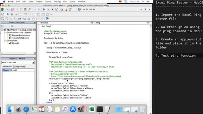Click List Properties/Methods icon on Edit toolbar

coord(3,19)
